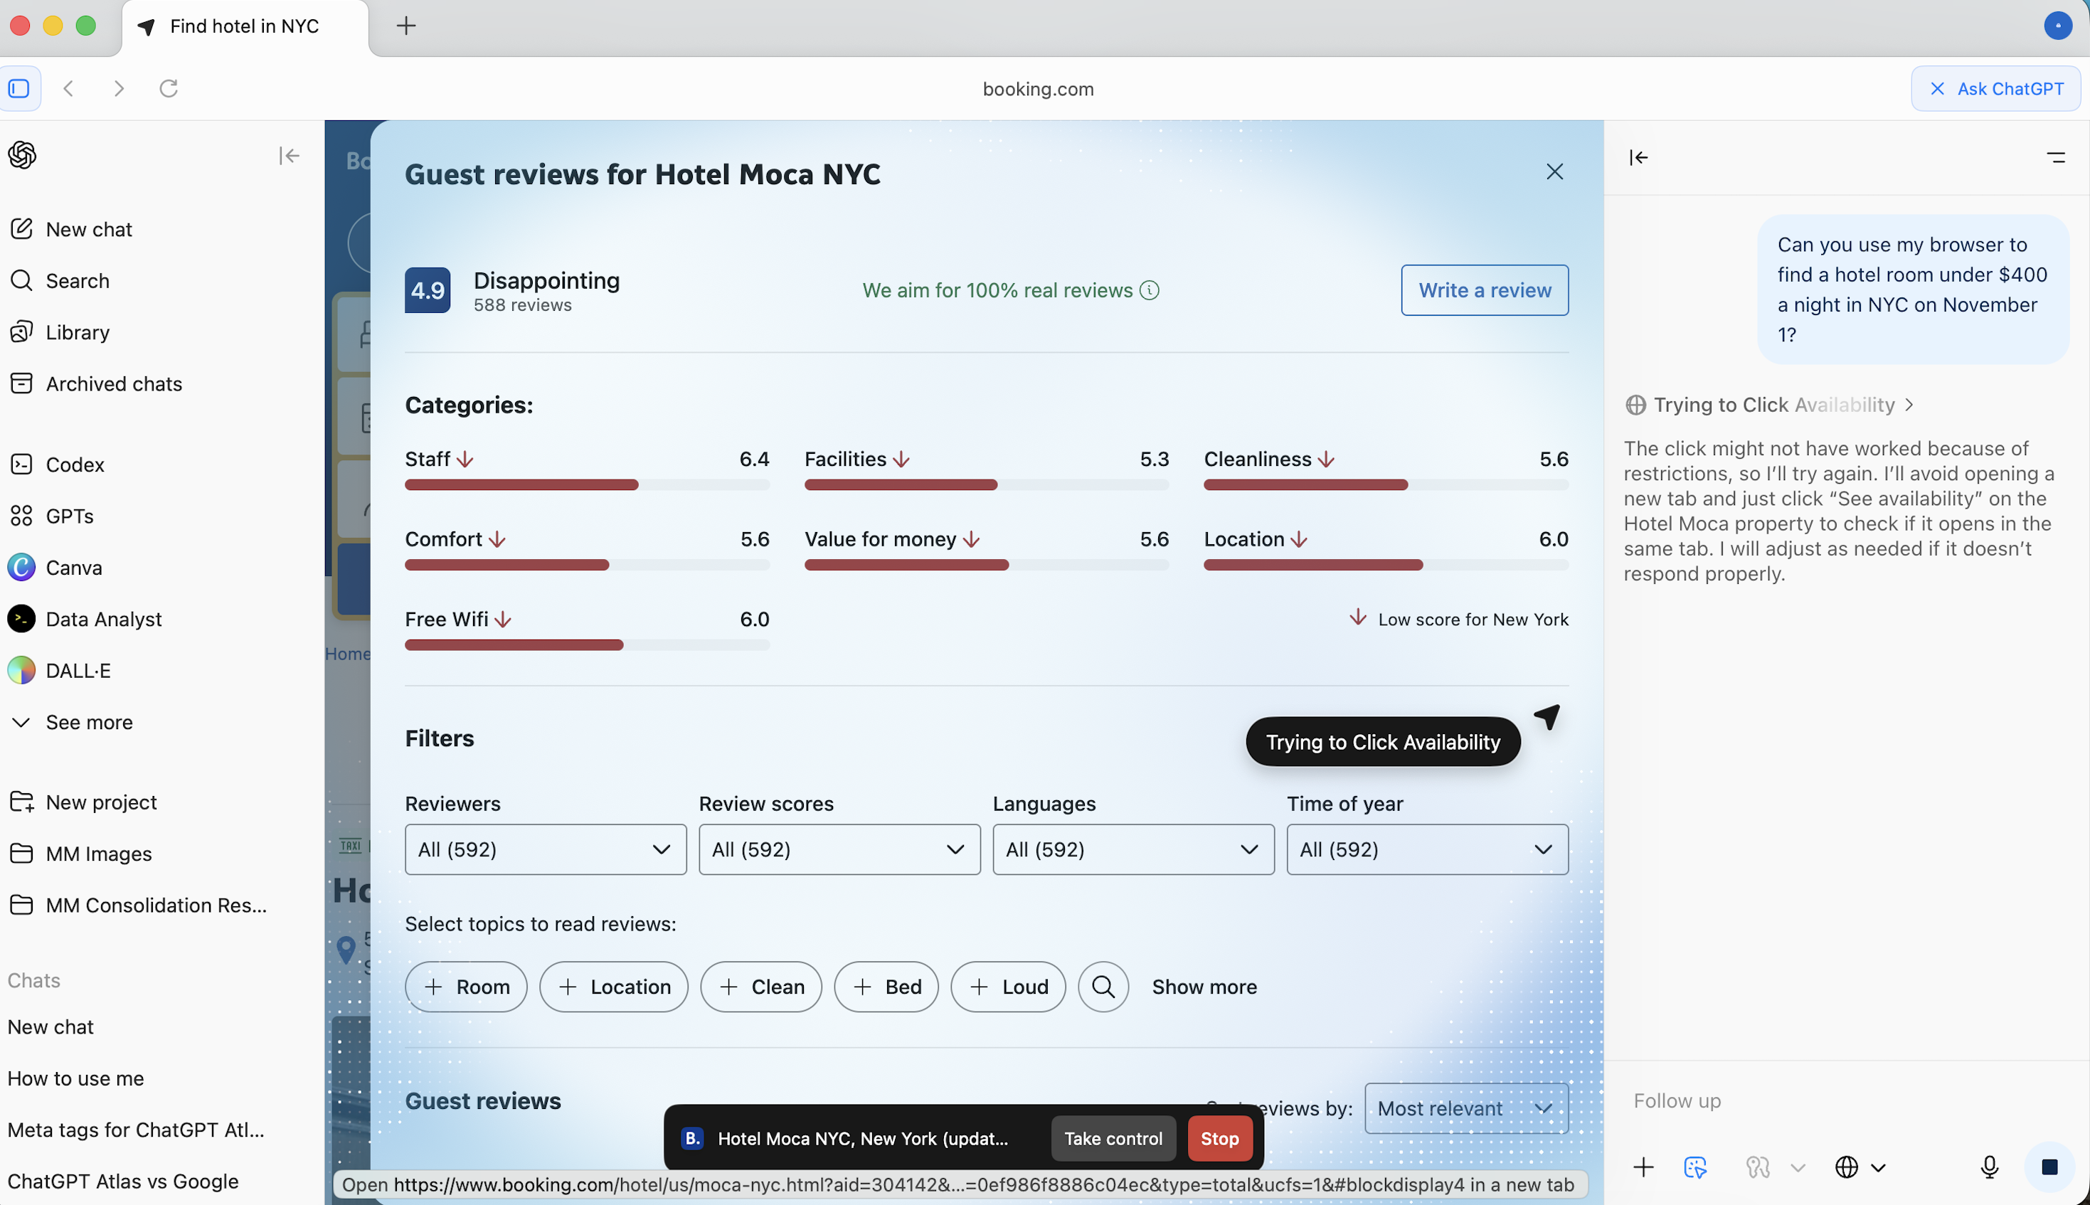Click the info icon beside real reviews
This screenshot has height=1205, width=2090.
point(1150,290)
